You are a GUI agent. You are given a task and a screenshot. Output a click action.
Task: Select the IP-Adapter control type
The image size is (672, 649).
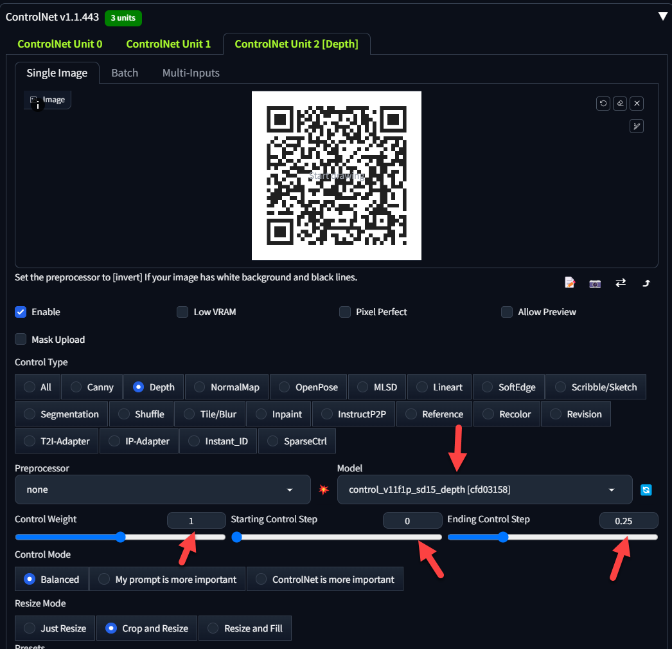139,441
